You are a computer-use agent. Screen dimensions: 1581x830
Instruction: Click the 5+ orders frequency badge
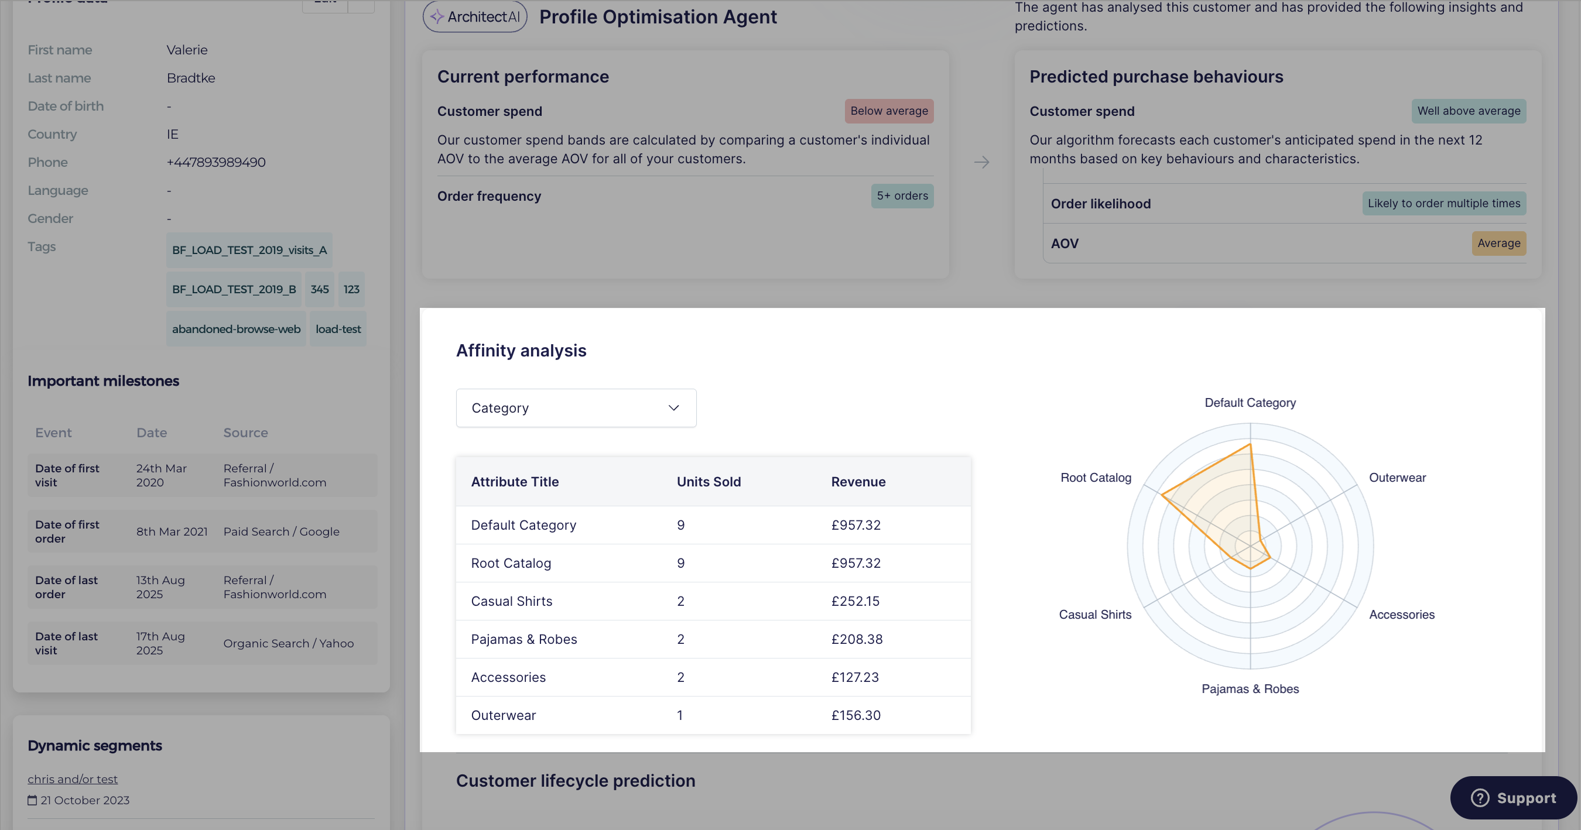(x=902, y=196)
